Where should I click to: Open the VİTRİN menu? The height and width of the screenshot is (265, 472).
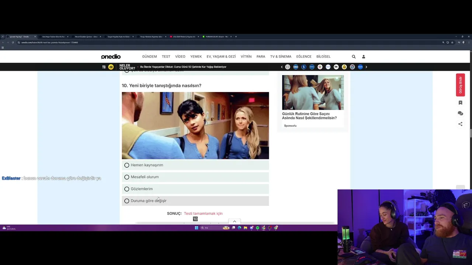[x=246, y=57]
